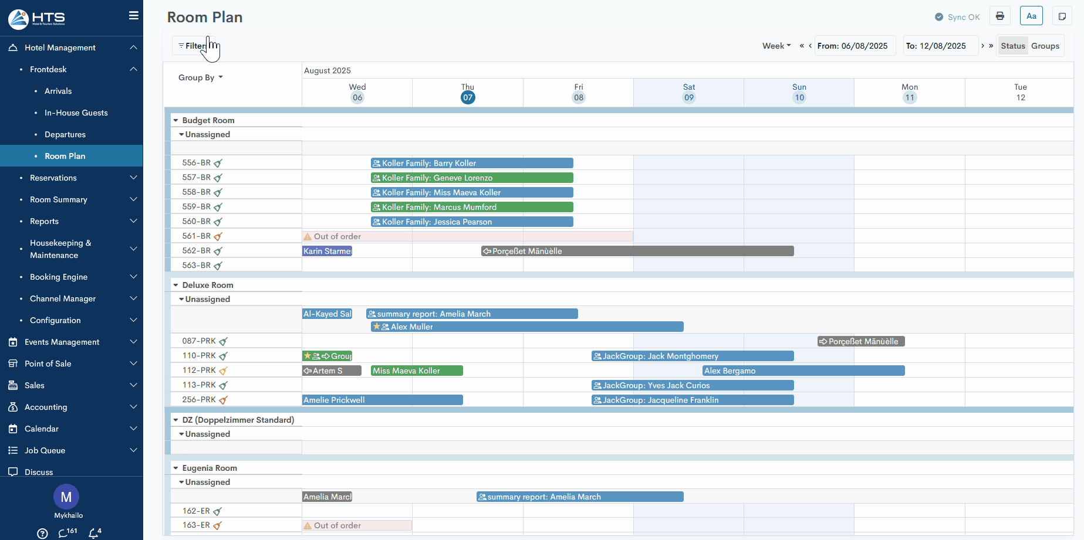The height and width of the screenshot is (540, 1084).
Task: Click the print icon button
Action: [1000, 16]
